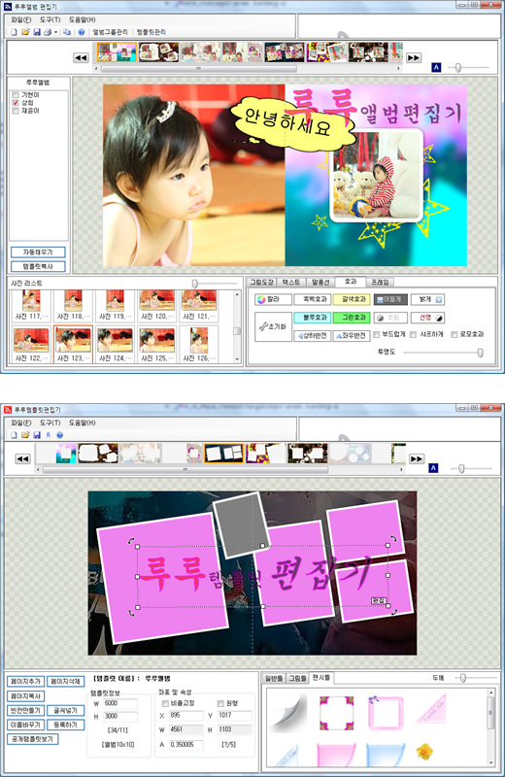
Task: Click Open folder icon in template editor toolbar
Action: point(25,435)
